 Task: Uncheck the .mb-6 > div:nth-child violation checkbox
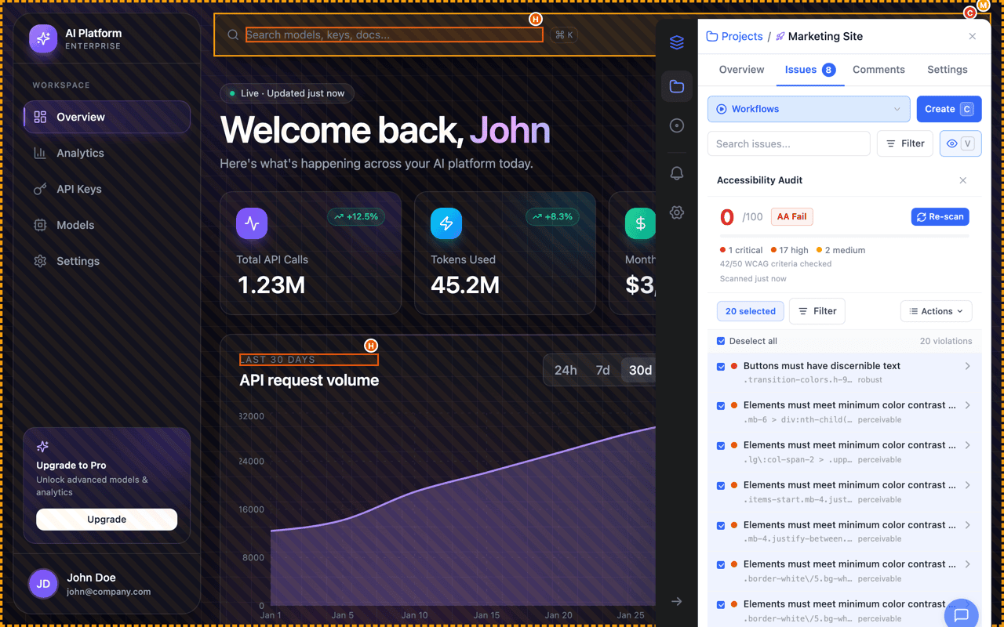[721, 406]
